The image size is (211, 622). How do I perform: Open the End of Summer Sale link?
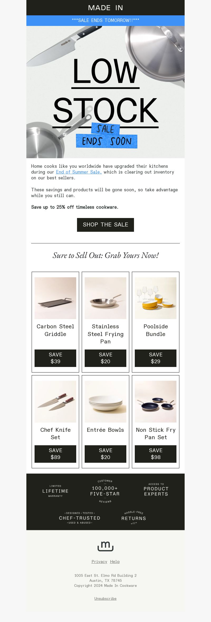79,172
